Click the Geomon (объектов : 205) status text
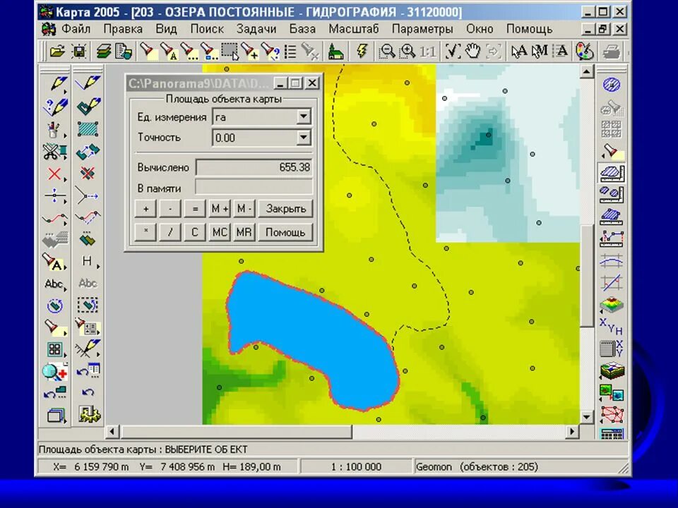 pos(477,467)
